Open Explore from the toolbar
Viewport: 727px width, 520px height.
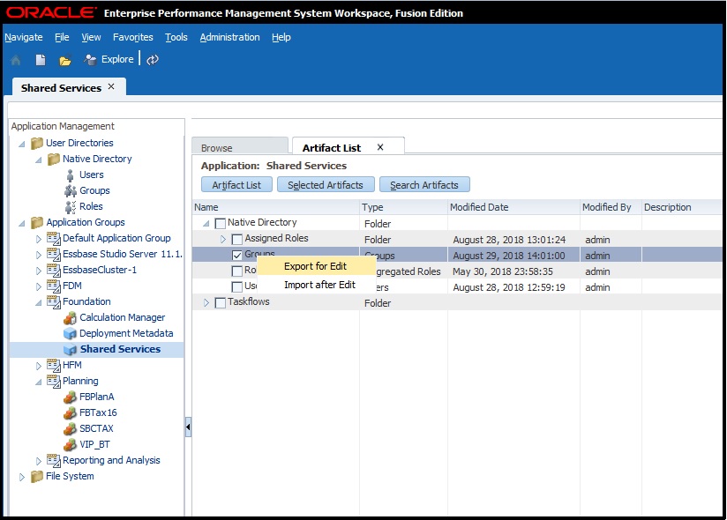pyautogui.click(x=109, y=60)
